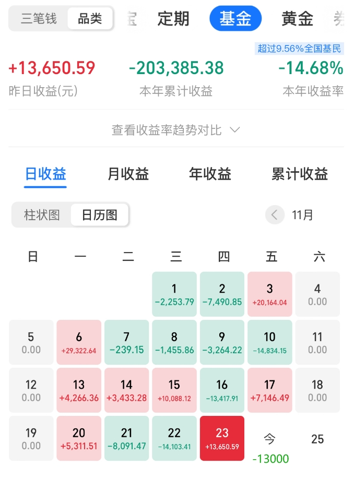This screenshot has height=479, width=354.
Task: Select calendar day 9 with -3,264.22
Action: point(222,342)
